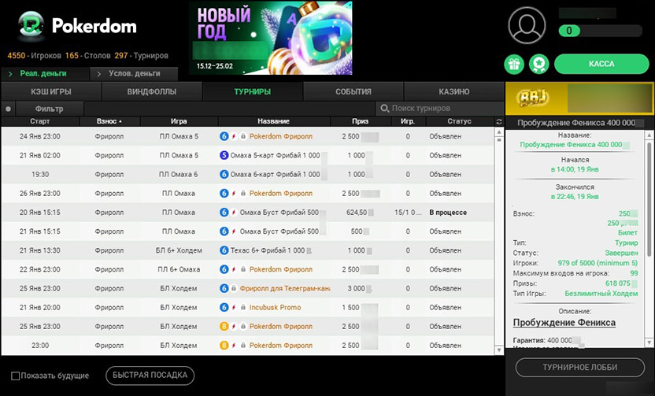
Task: Click the 21 Янв 02:00 start cell
Action: (x=40, y=155)
